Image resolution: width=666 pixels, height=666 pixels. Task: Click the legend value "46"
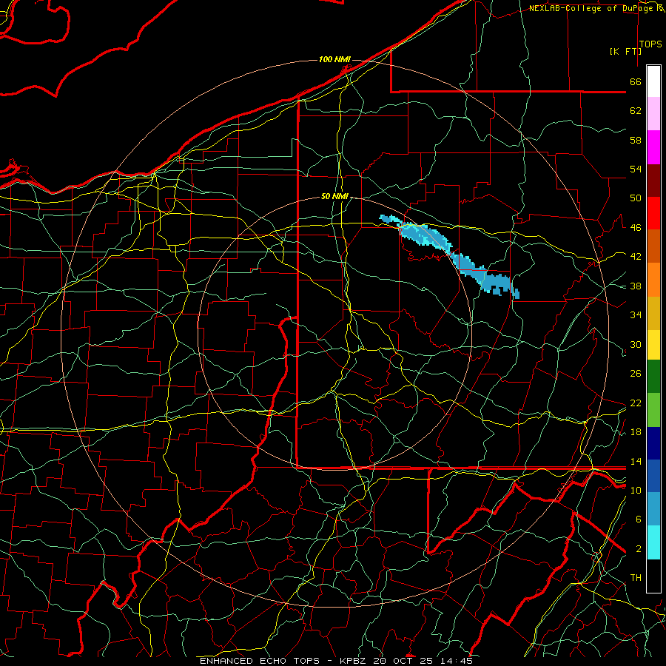636,228
